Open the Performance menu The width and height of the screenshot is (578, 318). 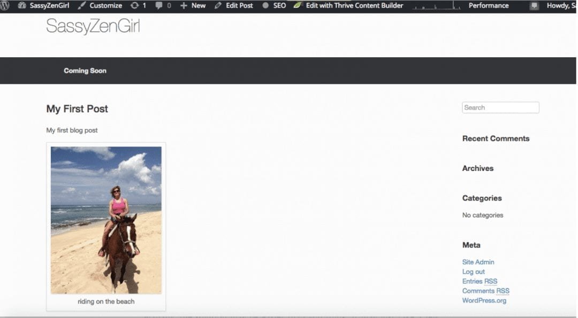(488, 6)
